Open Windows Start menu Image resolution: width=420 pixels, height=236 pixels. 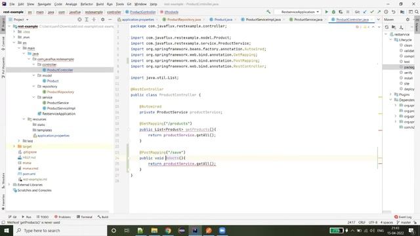point(7,230)
